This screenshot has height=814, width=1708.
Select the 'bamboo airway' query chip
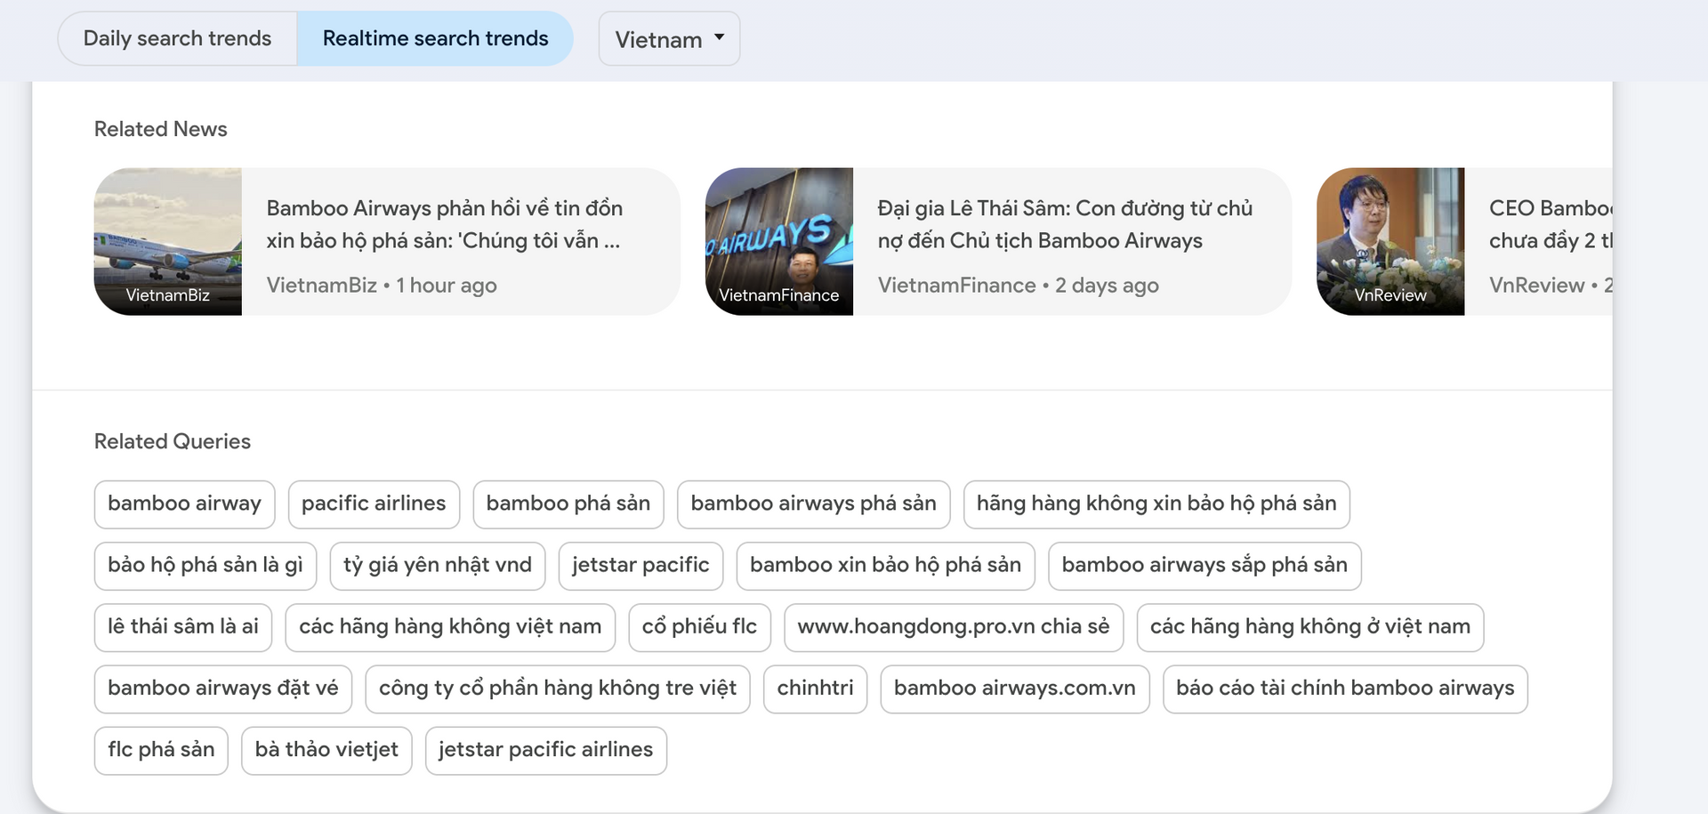(x=184, y=504)
